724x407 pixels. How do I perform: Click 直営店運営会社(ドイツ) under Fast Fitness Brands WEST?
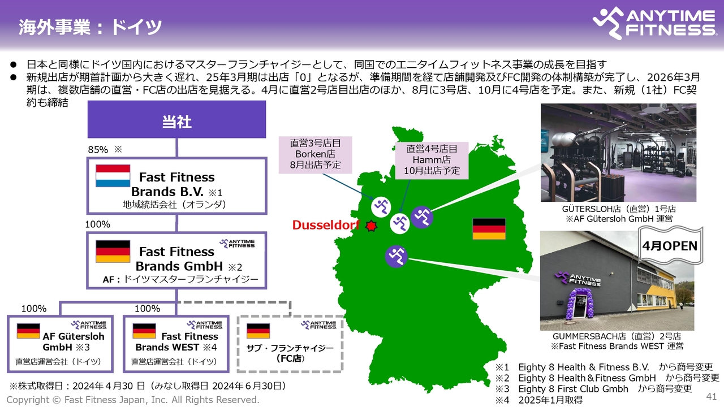pyautogui.click(x=174, y=362)
